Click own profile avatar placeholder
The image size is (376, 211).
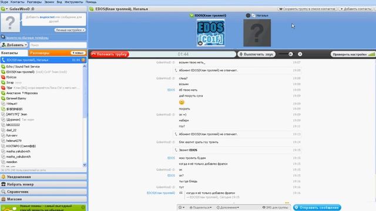(x=11, y=23)
